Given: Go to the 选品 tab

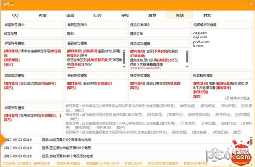Looking at the screenshot, I should pos(70,15).
